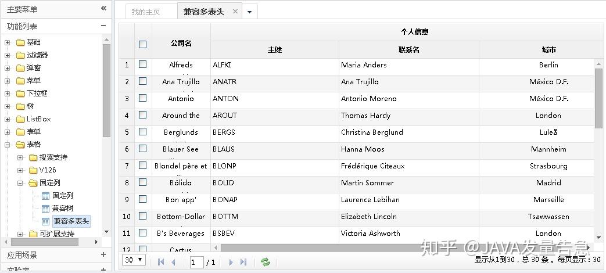
Task: Click the grid vertical scrollbar thumb
Action: pyautogui.click(x=598, y=99)
